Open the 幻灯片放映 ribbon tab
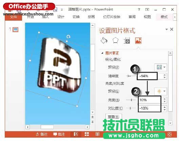The width and height of the screenshot is (180, 141). point(112,17)
